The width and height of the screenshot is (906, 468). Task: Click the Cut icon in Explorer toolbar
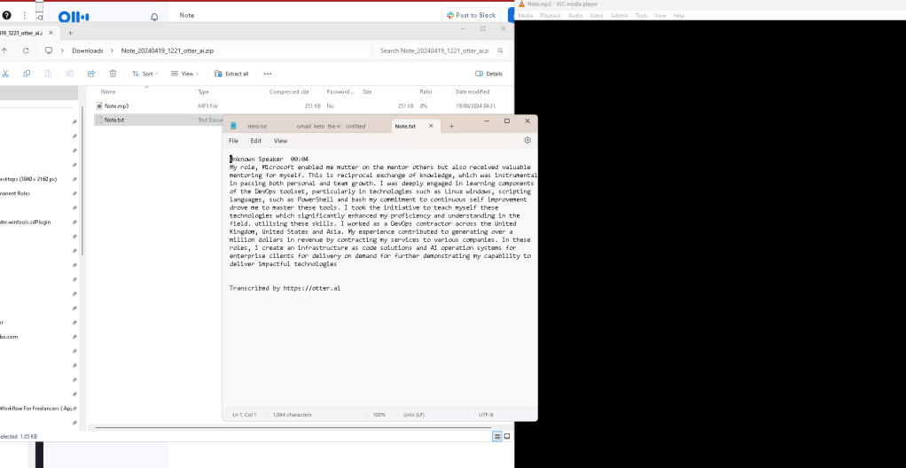[5, 74]
